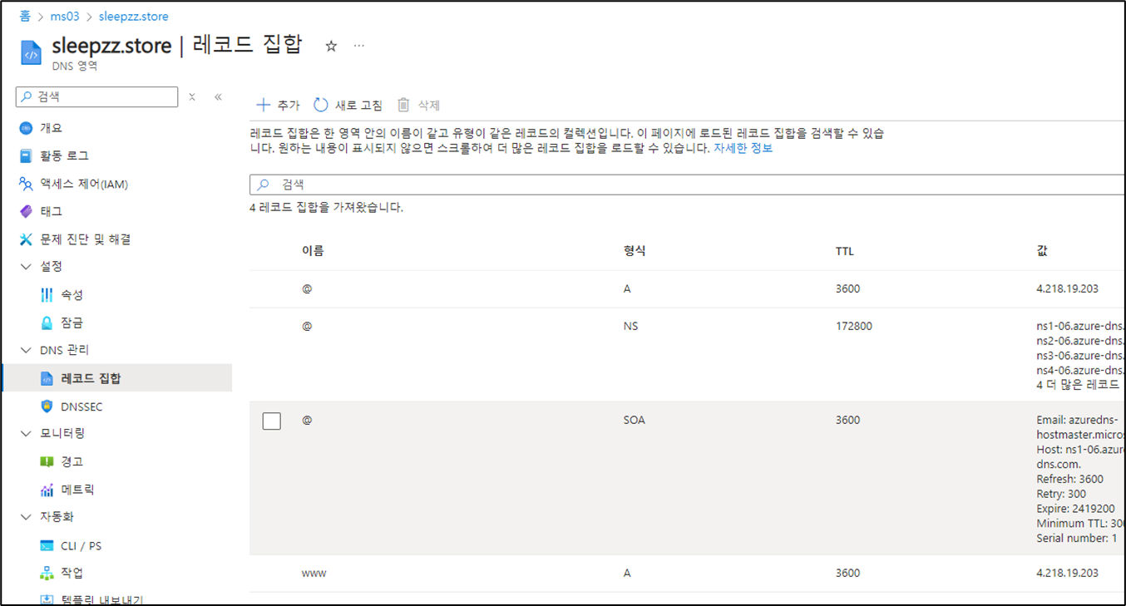This screenshot has width=1126, height=606.
Task: Select the www record name
Action: click(314, 573)
